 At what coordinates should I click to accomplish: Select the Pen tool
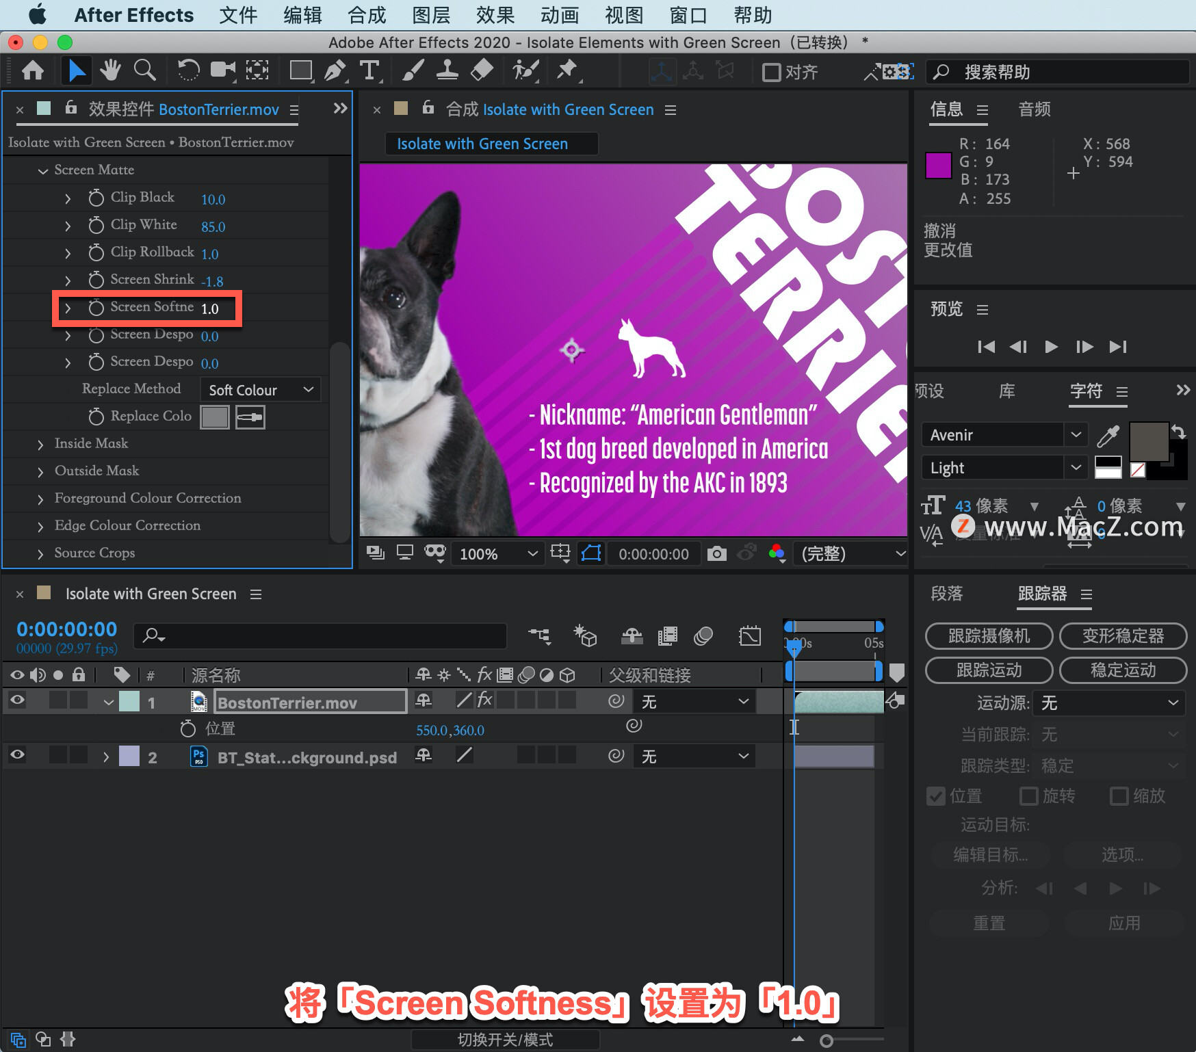335,70
